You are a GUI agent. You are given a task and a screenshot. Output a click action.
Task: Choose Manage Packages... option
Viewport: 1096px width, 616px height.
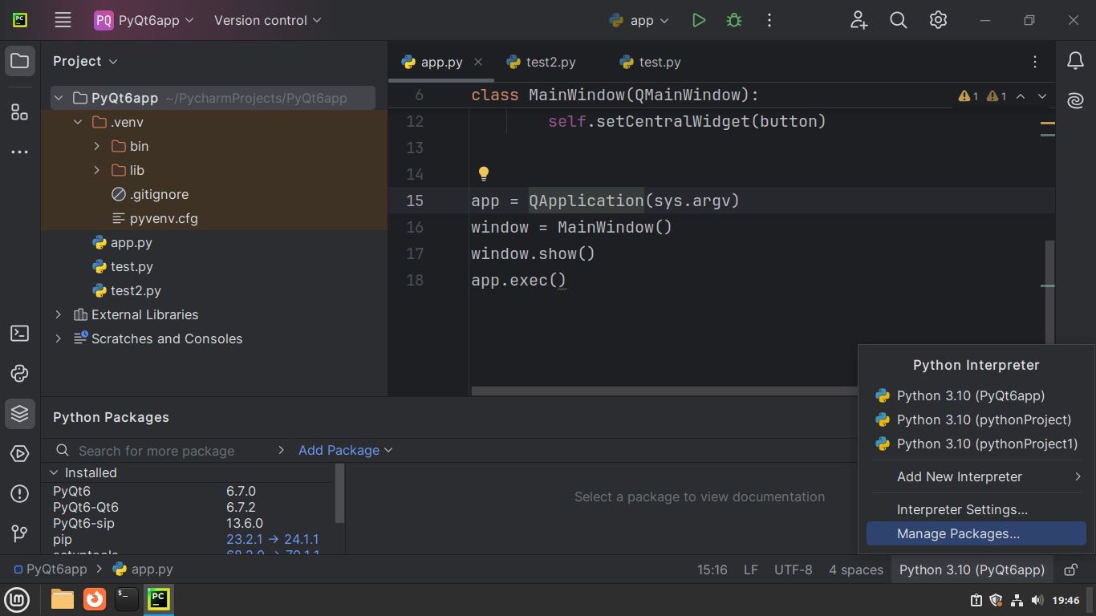click(x=976, y=533)
